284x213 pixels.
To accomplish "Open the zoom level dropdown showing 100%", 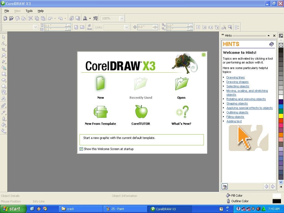I will (x=122, y=18).
